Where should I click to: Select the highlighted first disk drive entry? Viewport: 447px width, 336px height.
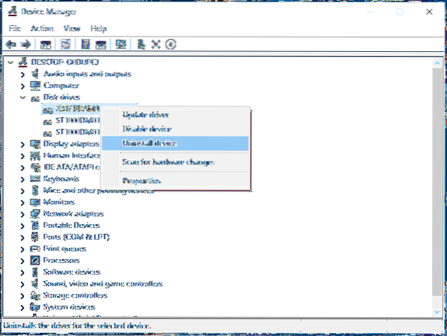pyautogui.click(x=71, y=109)
